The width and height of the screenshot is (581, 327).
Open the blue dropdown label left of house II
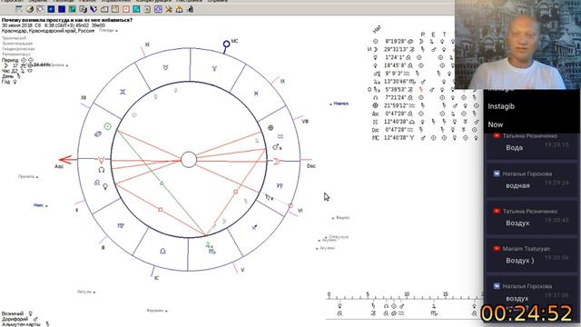(x=40, y=205)
